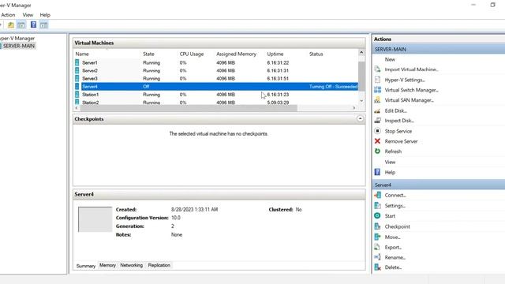The height and width of the screenshot is (284, 505).
Task: Click the show/hide console tree toolbar icon
Action: (21, 24)
